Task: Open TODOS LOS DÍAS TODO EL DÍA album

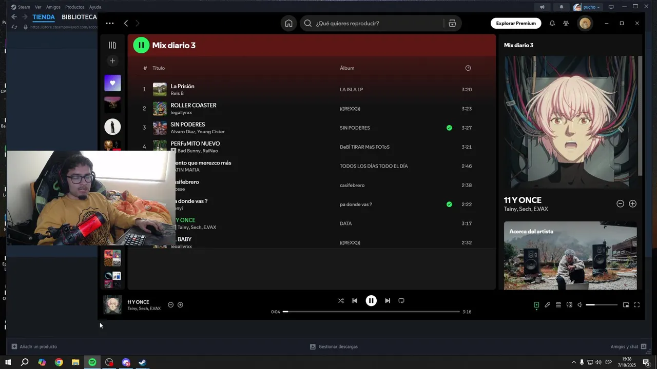Action: [x=374, y=166]
